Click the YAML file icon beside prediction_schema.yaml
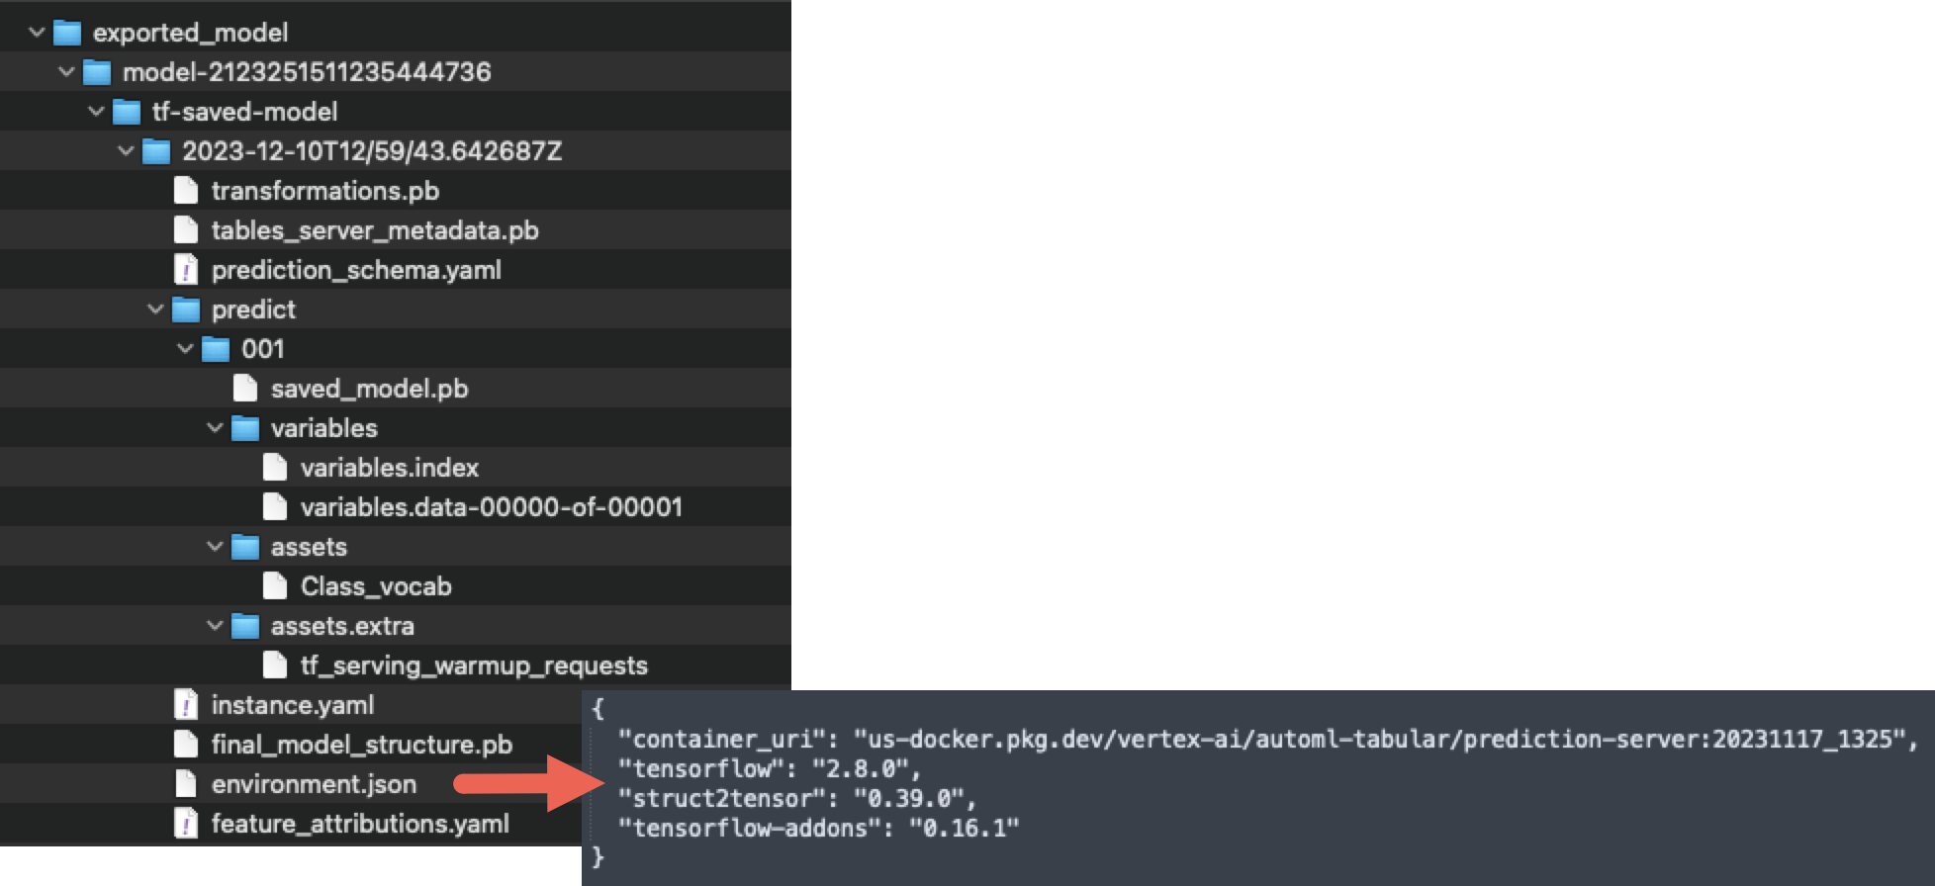This screenshot has height=886, width=1935. 186,269
